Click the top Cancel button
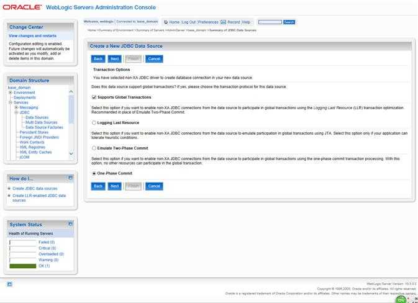This screenshot has height=303, width=418. click(154, 59)
